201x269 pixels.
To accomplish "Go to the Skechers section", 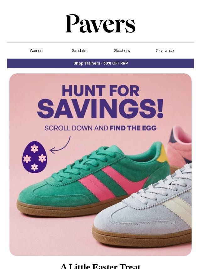I will [x=122, y=51].
